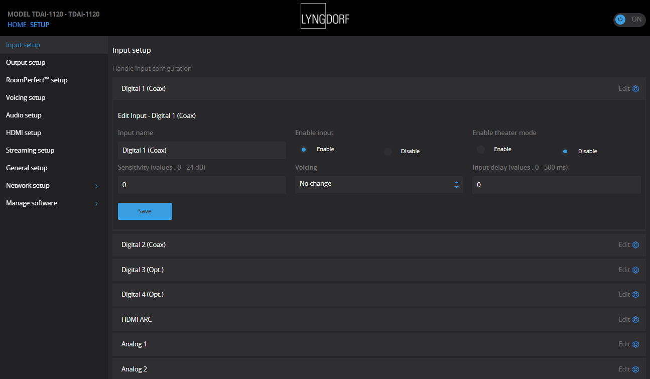The height and width of the screenshot is (379, 650).
Task: Click the gear icon beside Digital 3 (Opt.)
Action: 635,270
